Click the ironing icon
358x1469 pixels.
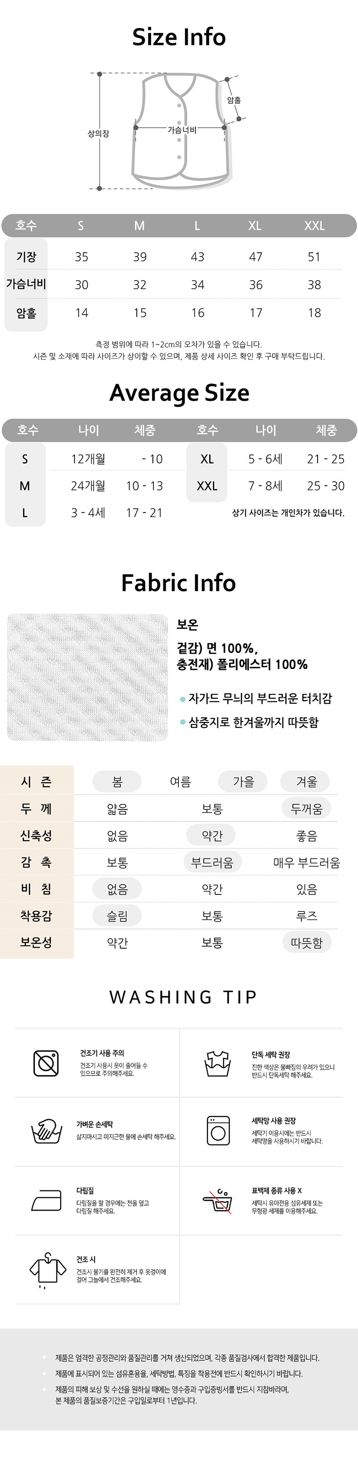pyautogui.click(x=46, y=1201)
